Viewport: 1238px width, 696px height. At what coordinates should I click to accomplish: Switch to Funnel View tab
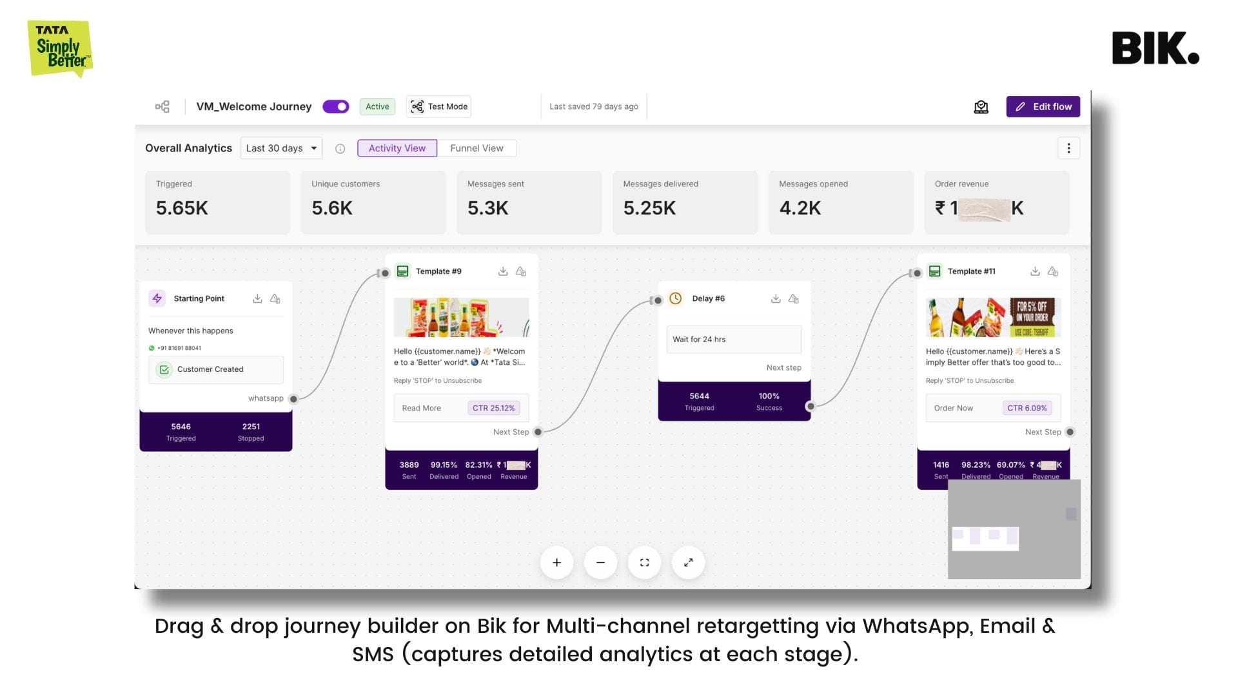(x=476, y=148)
